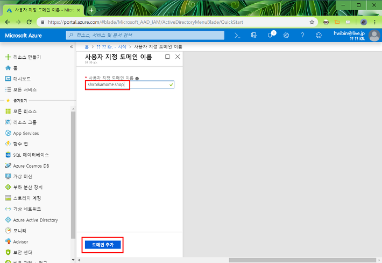382x263 pixels.
Task: Click the sidebar scroll up arrow
Action: [x=73, y=109]
